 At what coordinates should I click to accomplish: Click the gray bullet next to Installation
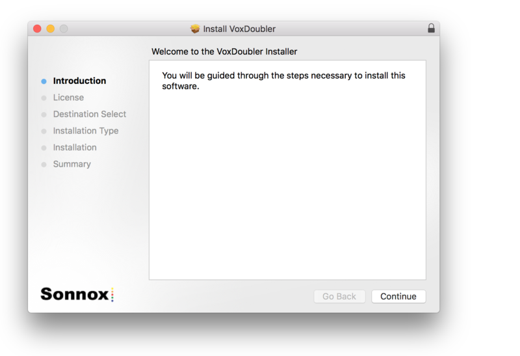pyautogui.click(x=44, y=148)
